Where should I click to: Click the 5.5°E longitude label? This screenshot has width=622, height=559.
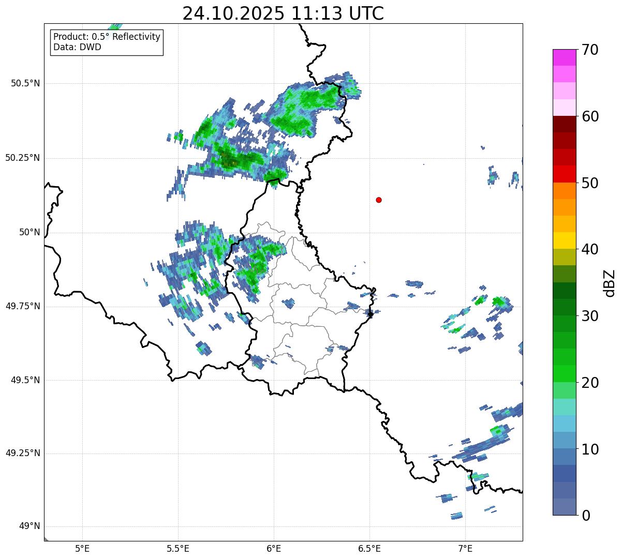pyautogui.click(x=179, y=548)
